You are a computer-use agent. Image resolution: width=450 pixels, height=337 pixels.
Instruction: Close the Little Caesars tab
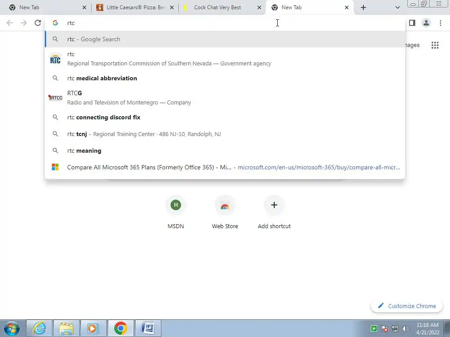pos(172,8)
